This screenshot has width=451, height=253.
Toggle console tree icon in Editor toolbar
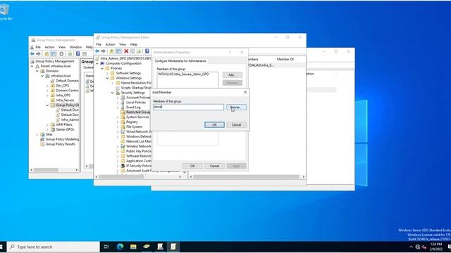pyautogui.click(x=118, y=51)
